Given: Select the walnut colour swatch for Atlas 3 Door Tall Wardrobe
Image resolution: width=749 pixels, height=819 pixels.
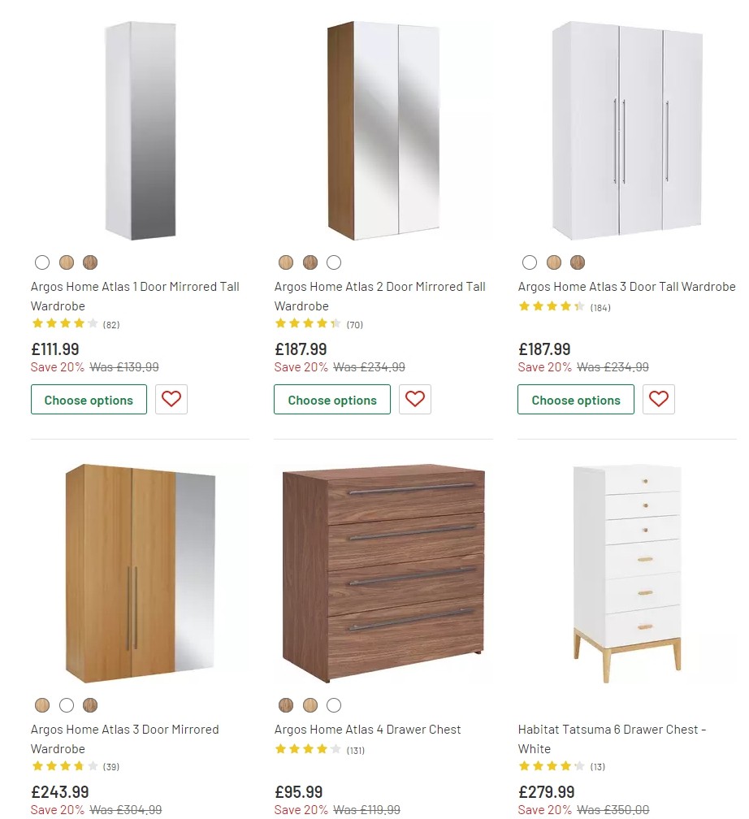Looking at the screenshot, I should [578, 262].
